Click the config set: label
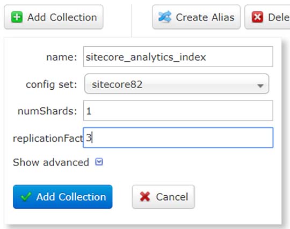The image size is (290, 229). click(52, 84)
